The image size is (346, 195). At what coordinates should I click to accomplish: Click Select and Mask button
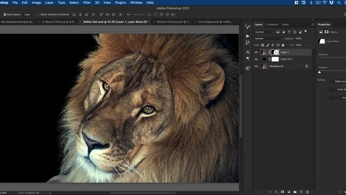[337, 81]
